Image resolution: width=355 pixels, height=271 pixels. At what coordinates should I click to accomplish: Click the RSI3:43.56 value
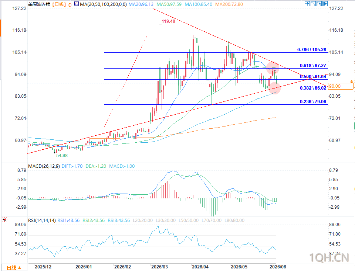119,220
